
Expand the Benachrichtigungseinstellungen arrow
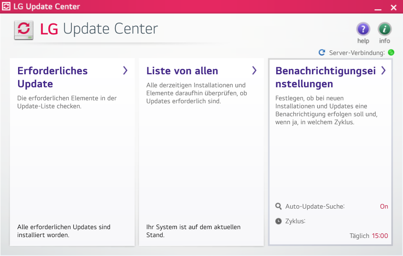[383, 71]
